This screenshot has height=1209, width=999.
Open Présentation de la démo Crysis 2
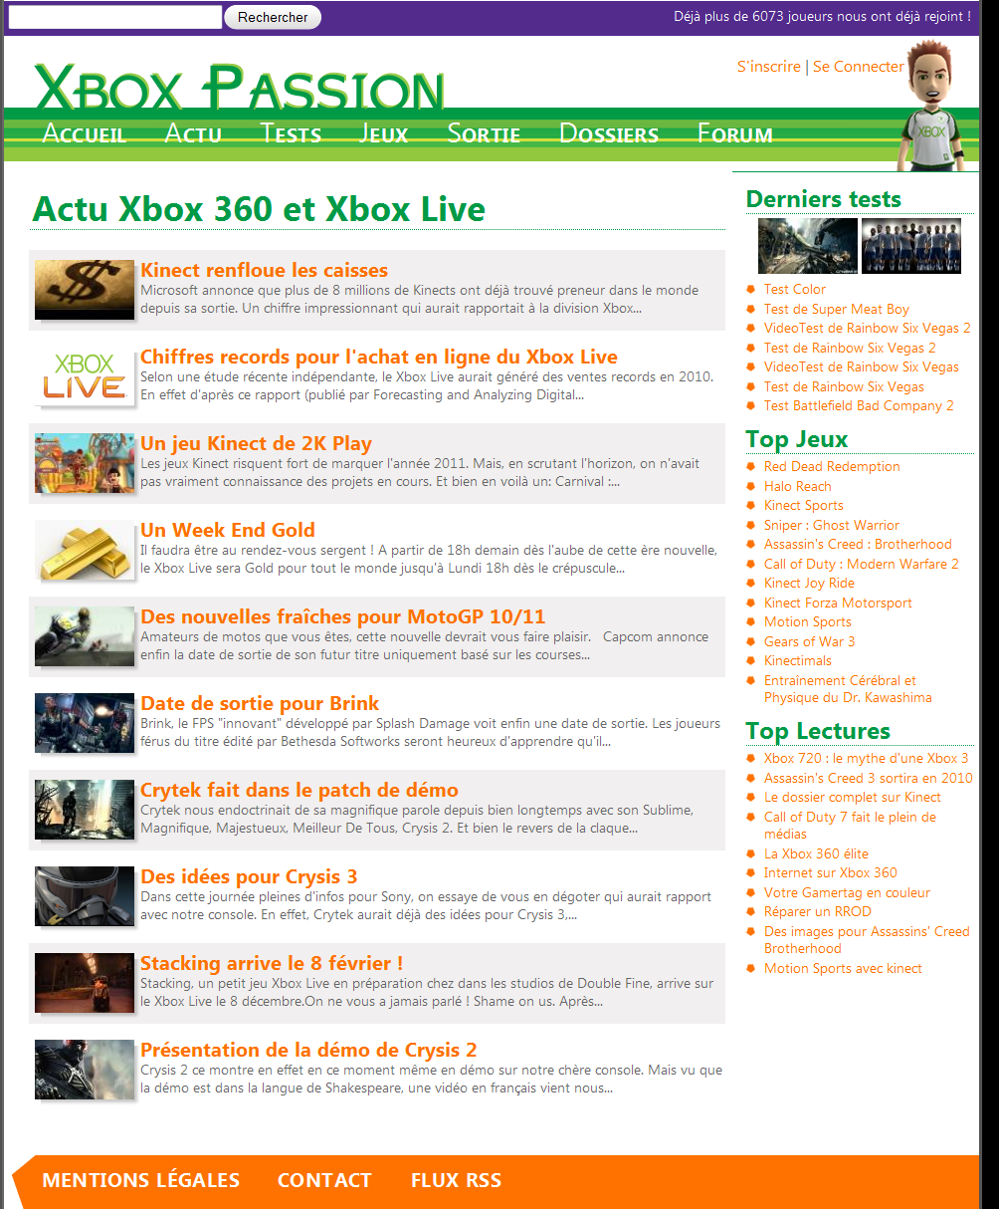[x=308, y=1050]
